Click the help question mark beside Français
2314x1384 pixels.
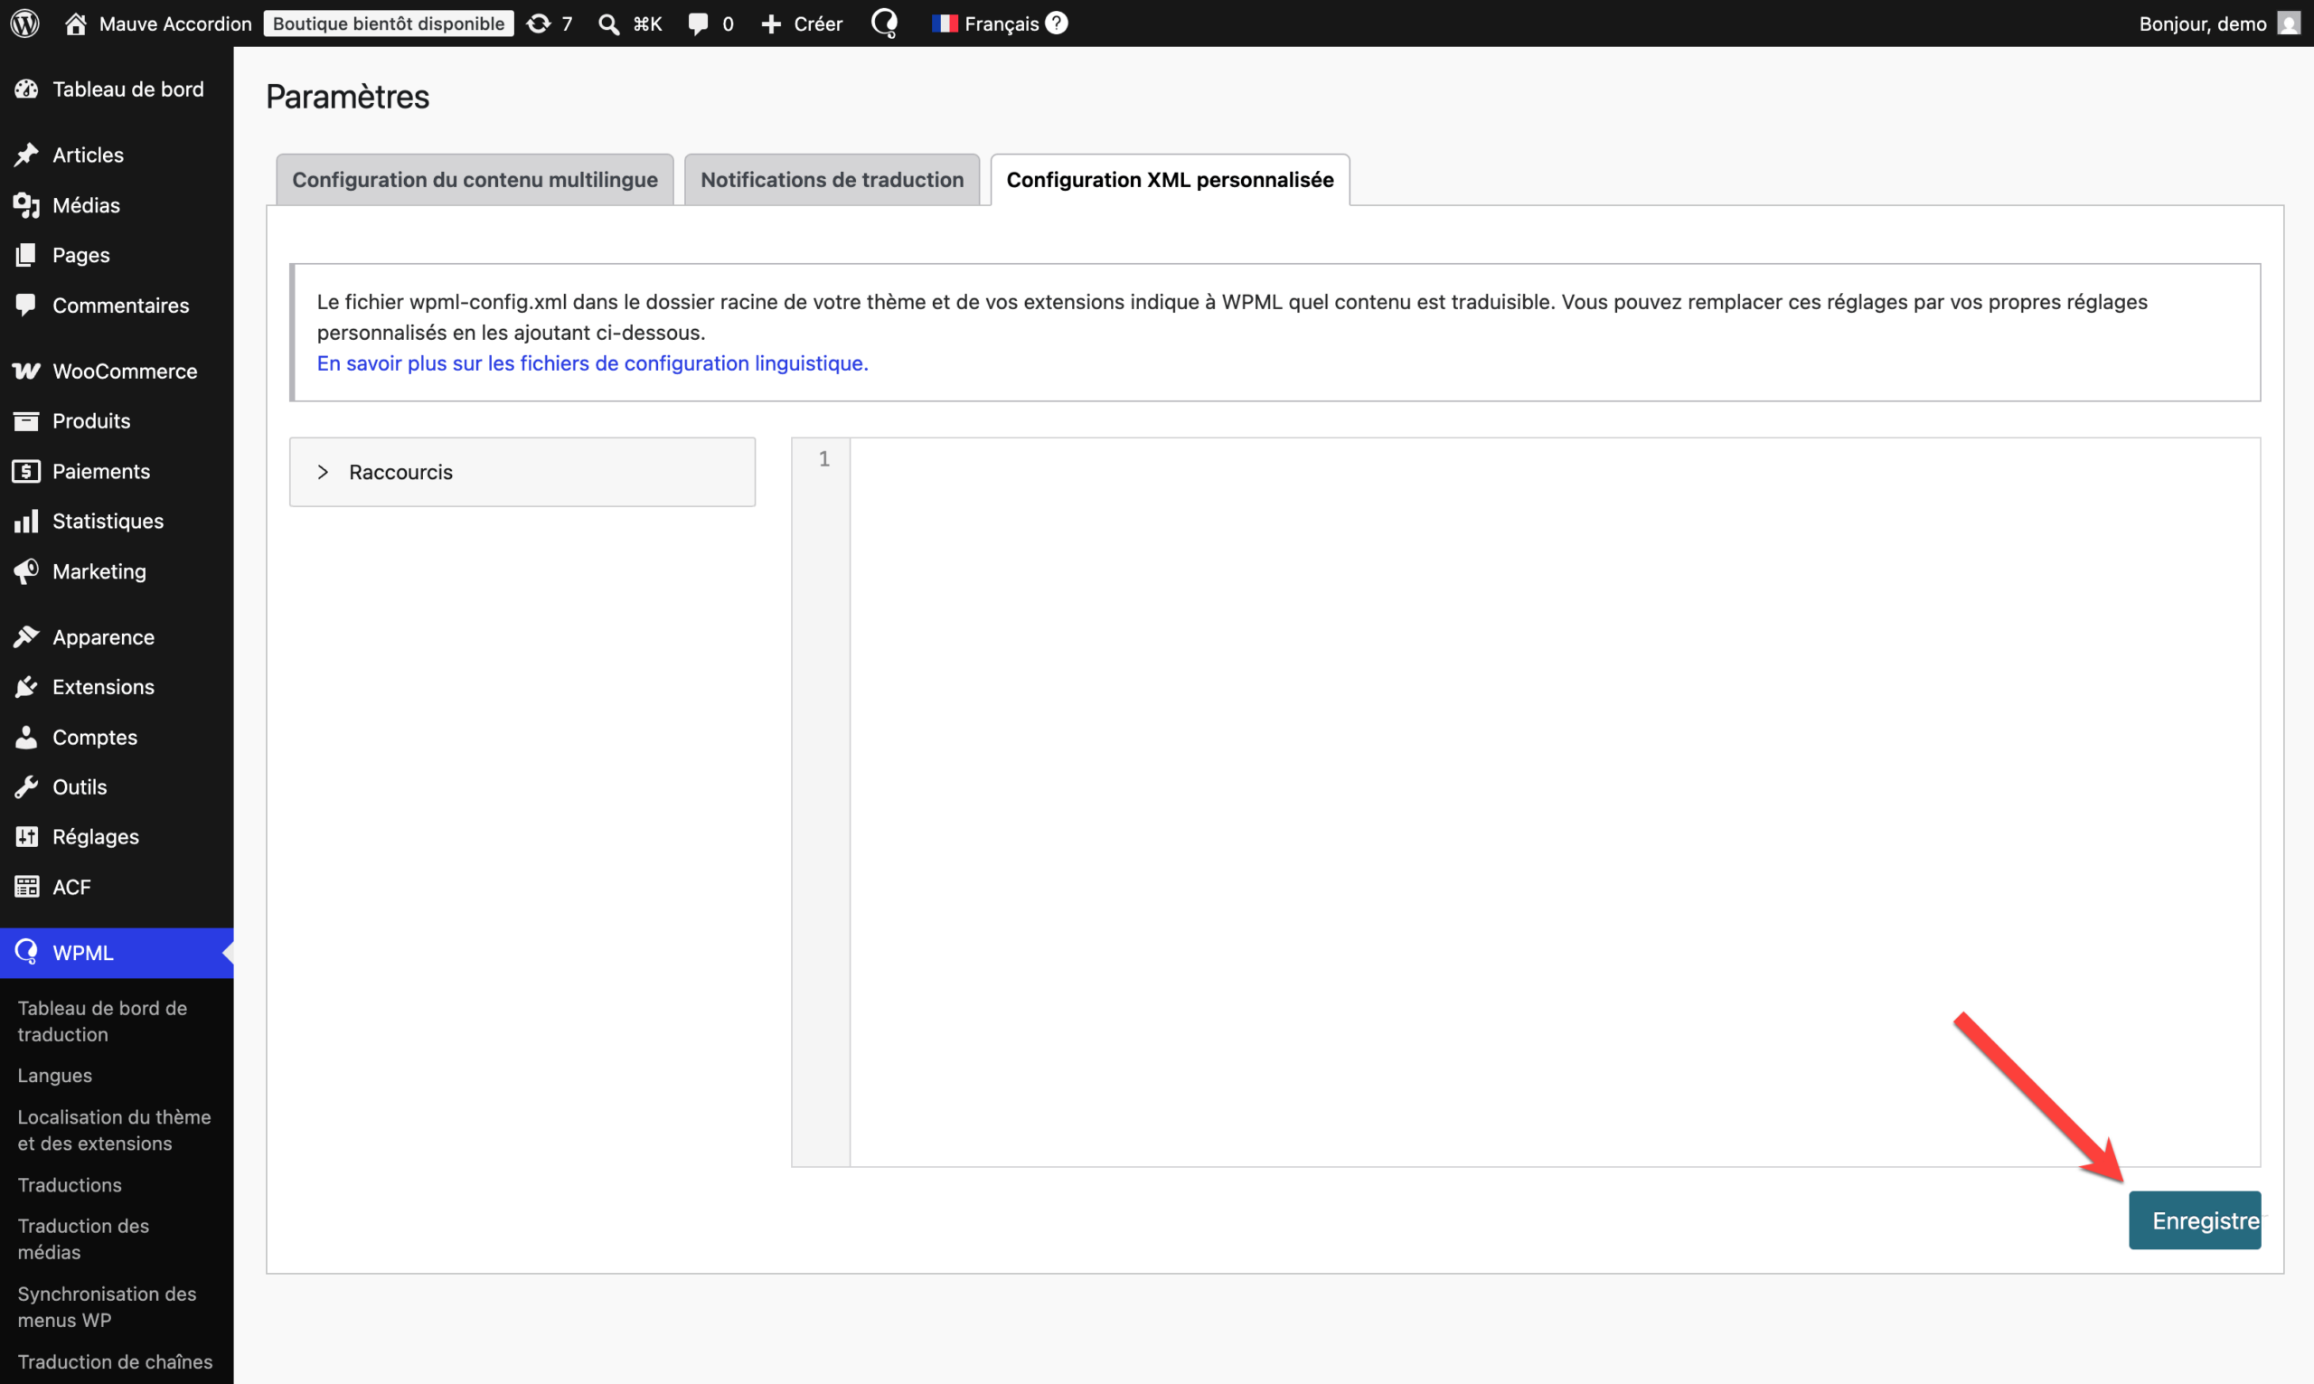(1057, 23)
